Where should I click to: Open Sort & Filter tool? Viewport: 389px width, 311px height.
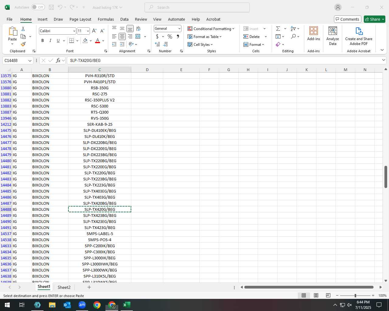pyautogui.click(x=293, y=29)
